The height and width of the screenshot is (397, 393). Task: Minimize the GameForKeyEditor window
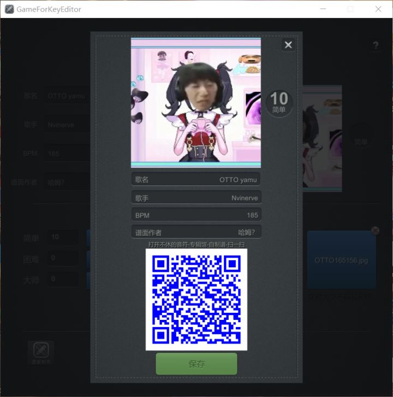tap(323, 9)
